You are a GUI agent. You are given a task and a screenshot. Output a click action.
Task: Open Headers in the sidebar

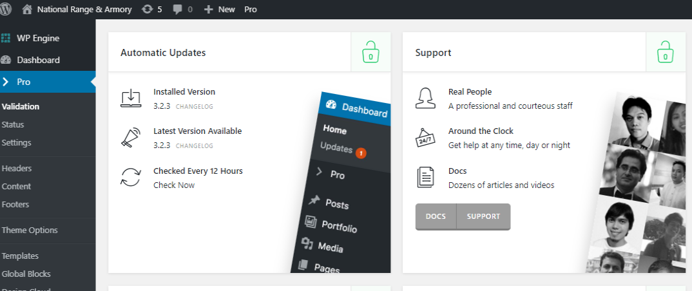pos(17,169)
